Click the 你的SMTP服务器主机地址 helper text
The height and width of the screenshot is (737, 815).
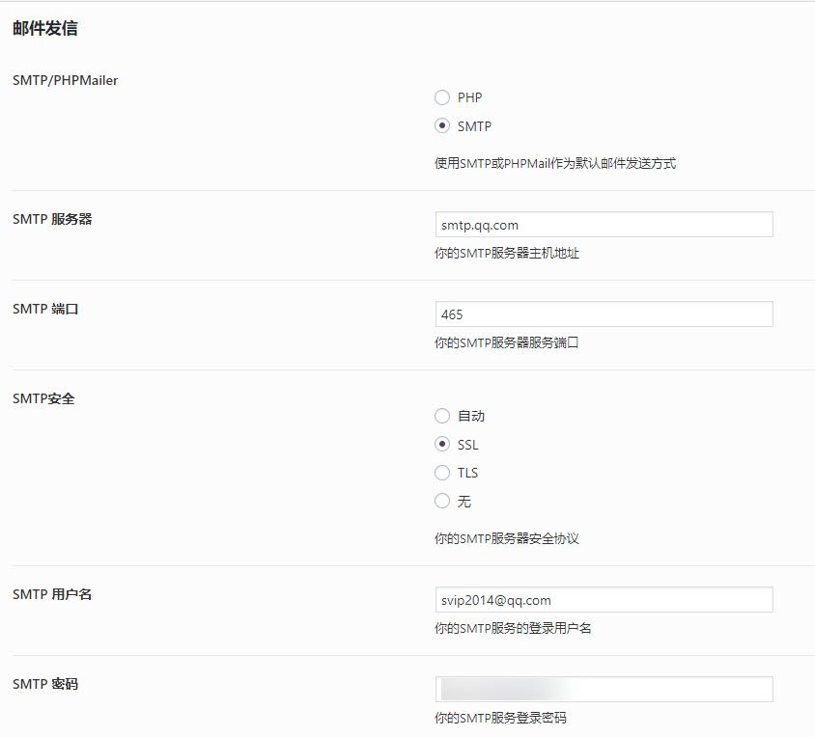pos(512,252)
